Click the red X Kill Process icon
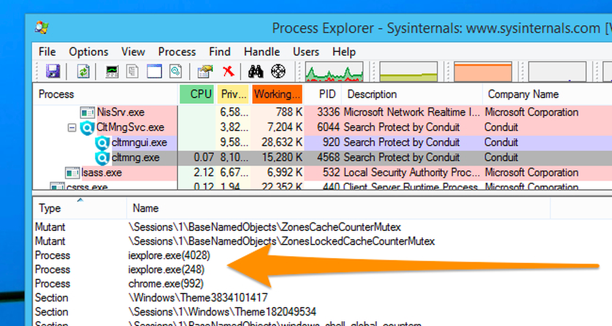 (228, 71)
